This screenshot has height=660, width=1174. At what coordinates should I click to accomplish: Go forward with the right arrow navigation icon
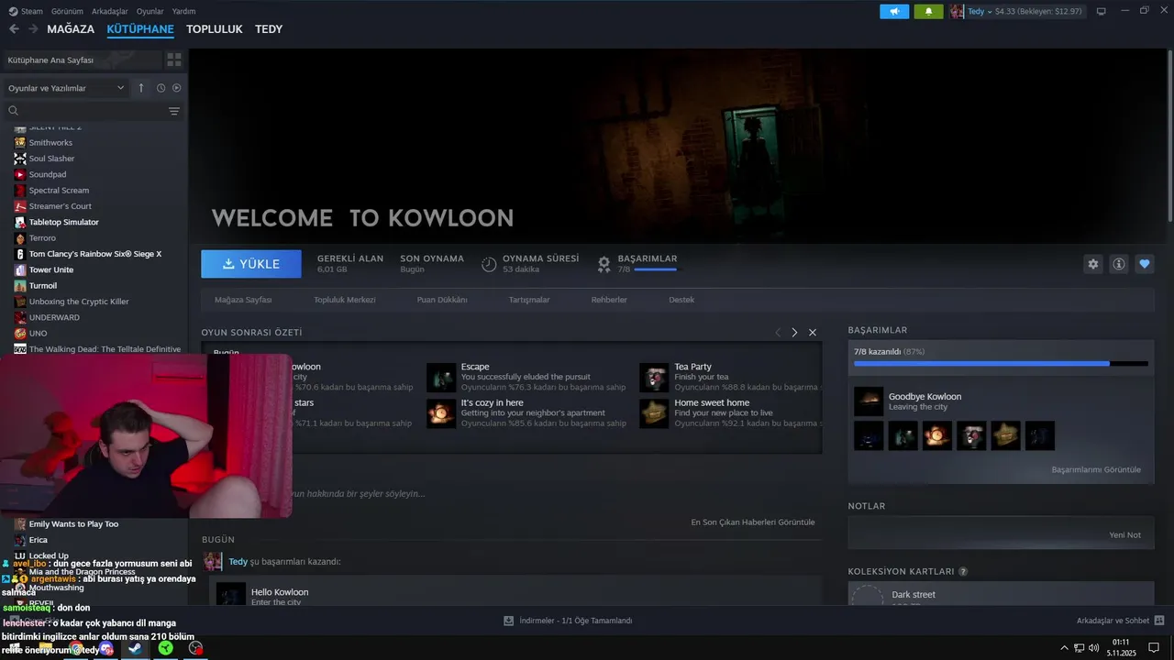pyautogui.click(x=33, y=29)
